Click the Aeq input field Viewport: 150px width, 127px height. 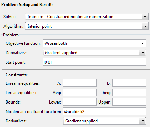(x=80, y=92)
